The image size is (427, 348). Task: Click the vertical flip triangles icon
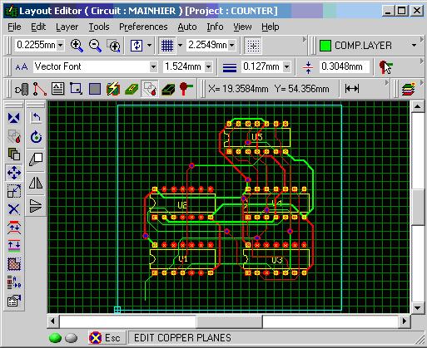[x=36, y=206]
